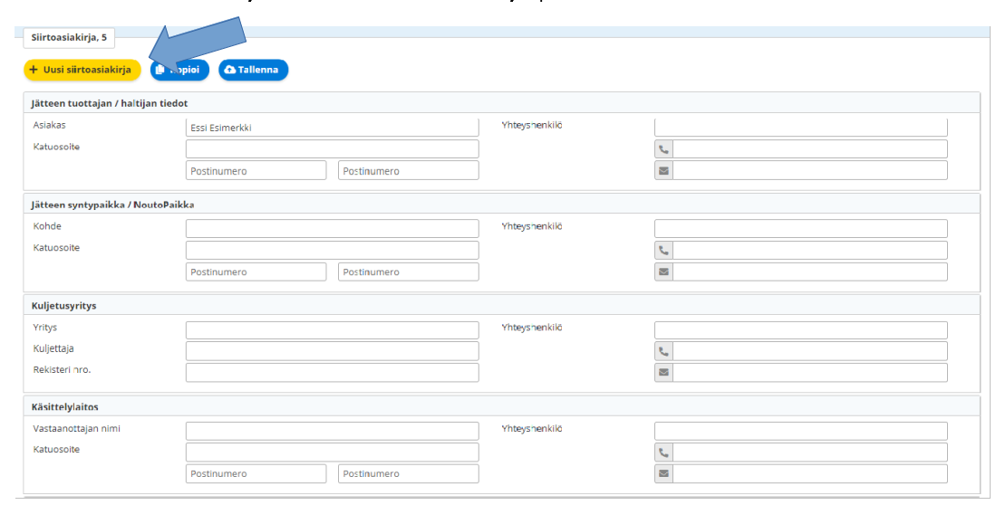Focus second Postinumero field in Jätteen syntypaikka section

[409, 272]
